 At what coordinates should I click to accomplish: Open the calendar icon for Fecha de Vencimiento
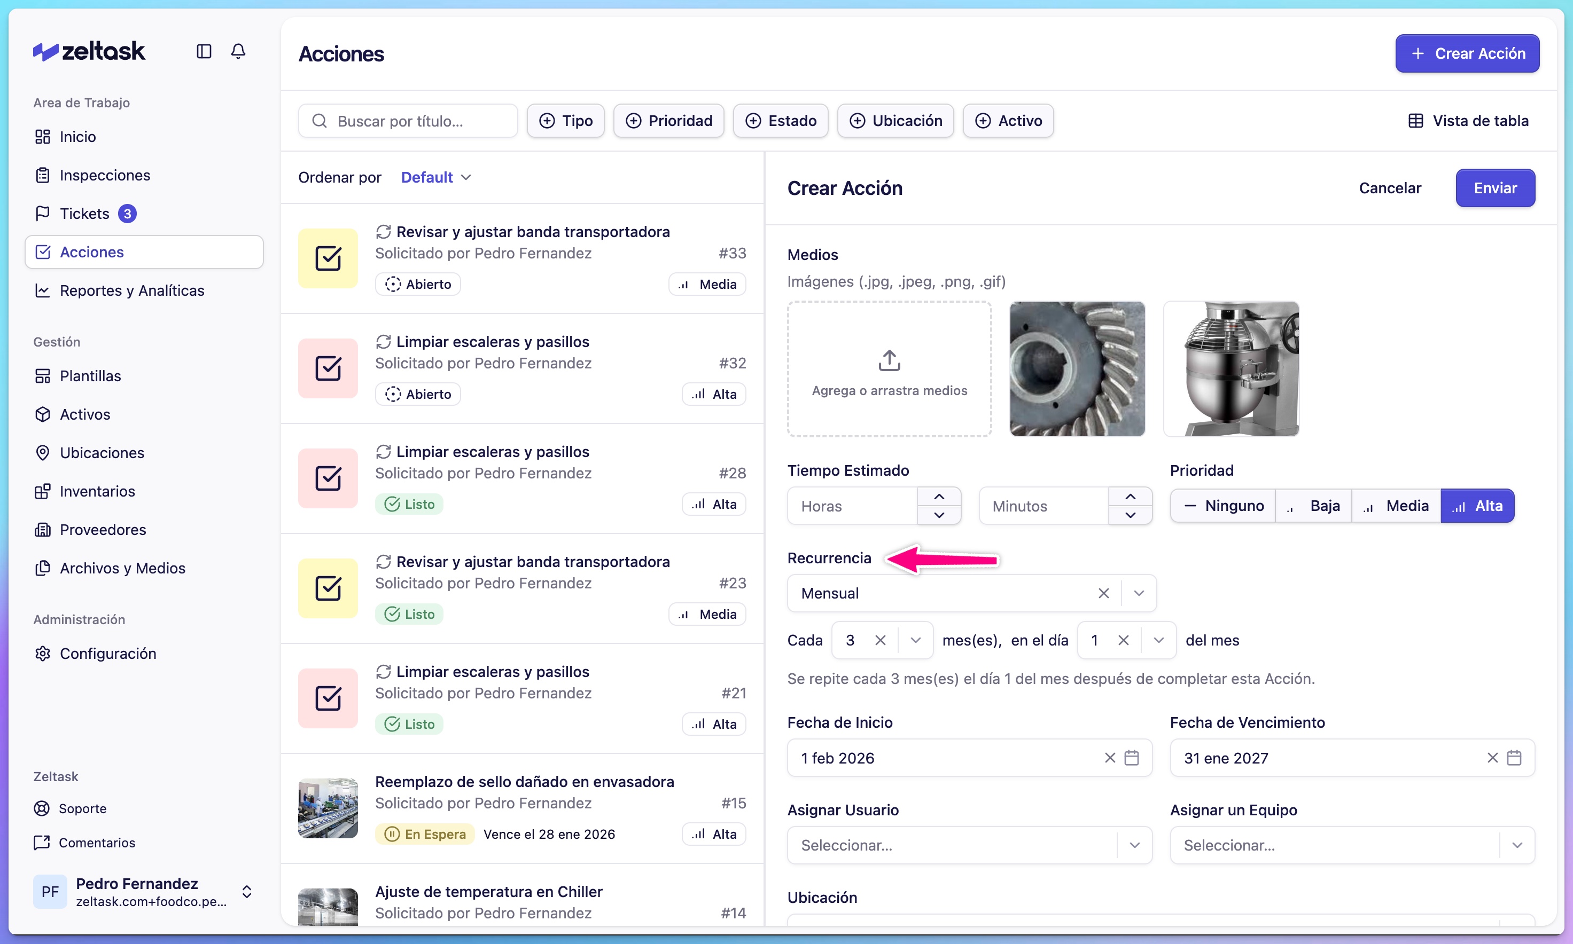(1514, 758)
